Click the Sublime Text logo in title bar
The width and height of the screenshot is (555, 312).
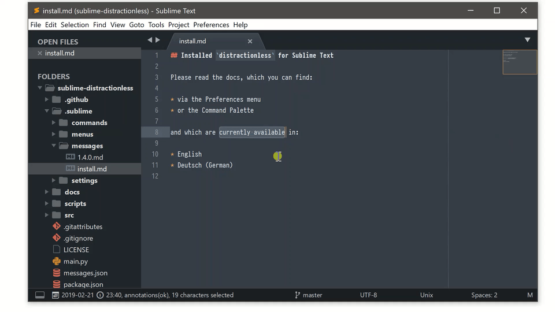click(36, 10)
